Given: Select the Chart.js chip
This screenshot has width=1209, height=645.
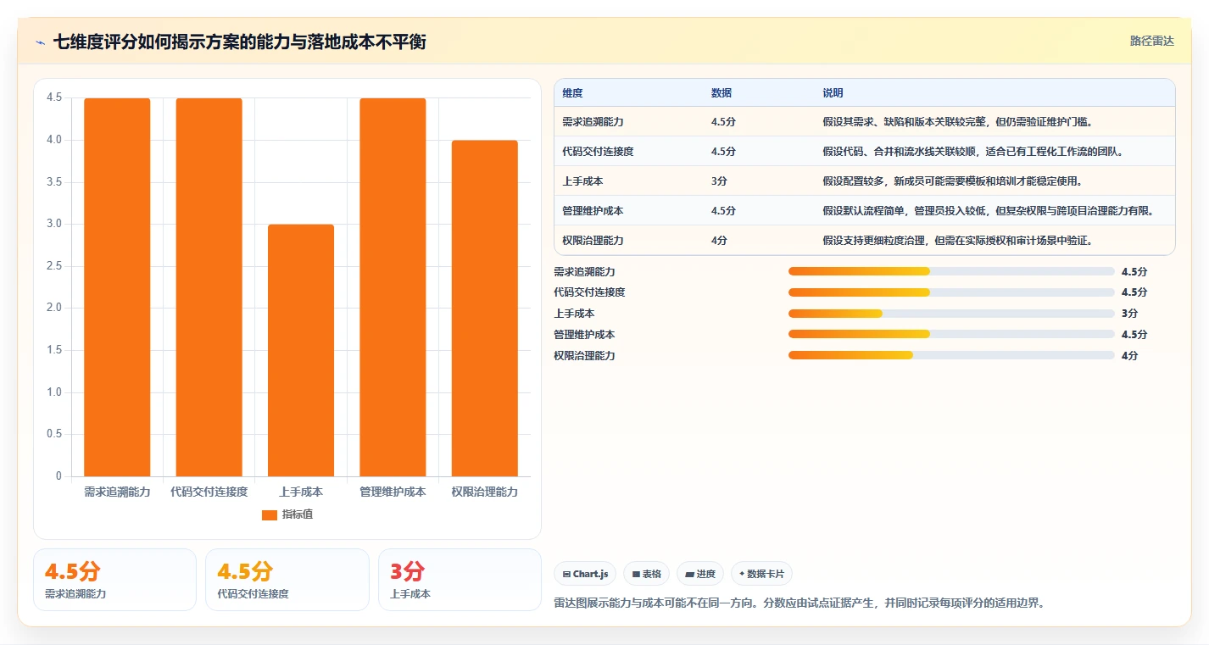Looking at the screenshot, I should pos(586,574).
